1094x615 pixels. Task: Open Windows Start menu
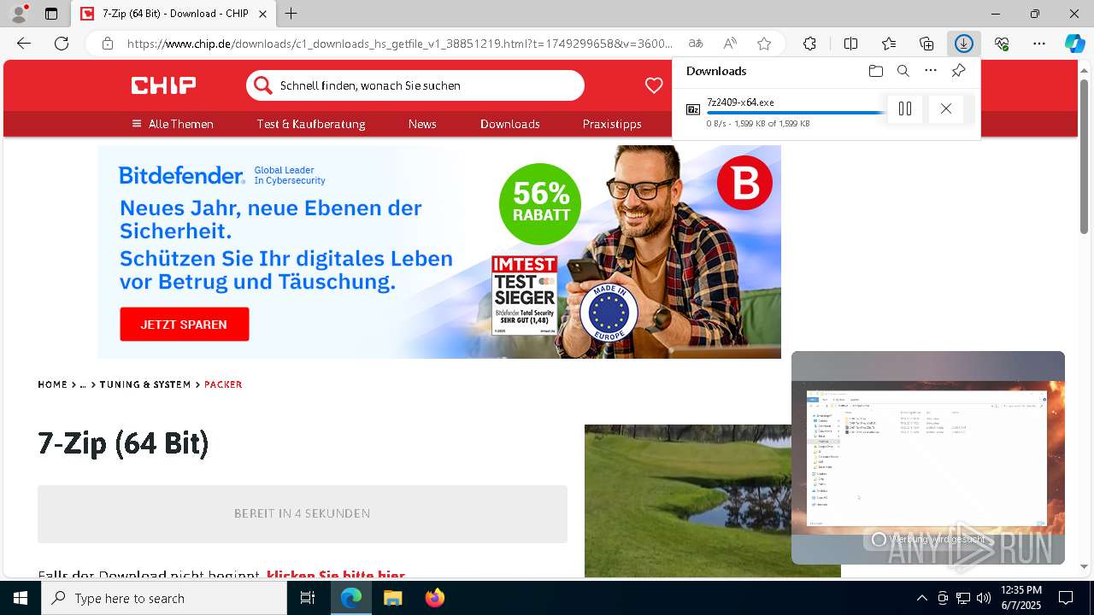pos(21,598)
